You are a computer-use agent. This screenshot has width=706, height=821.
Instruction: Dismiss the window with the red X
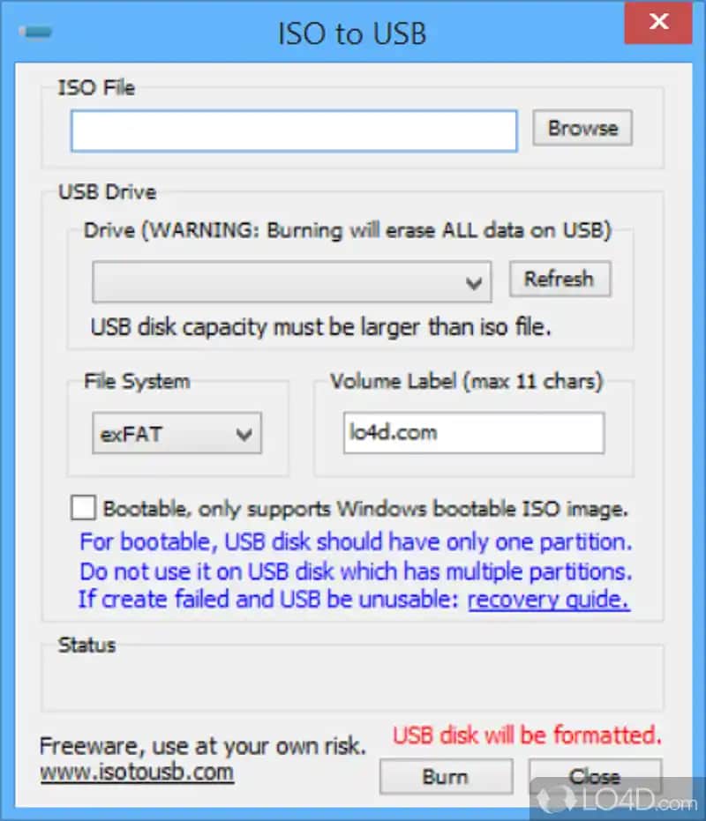(x=657, y=23)
